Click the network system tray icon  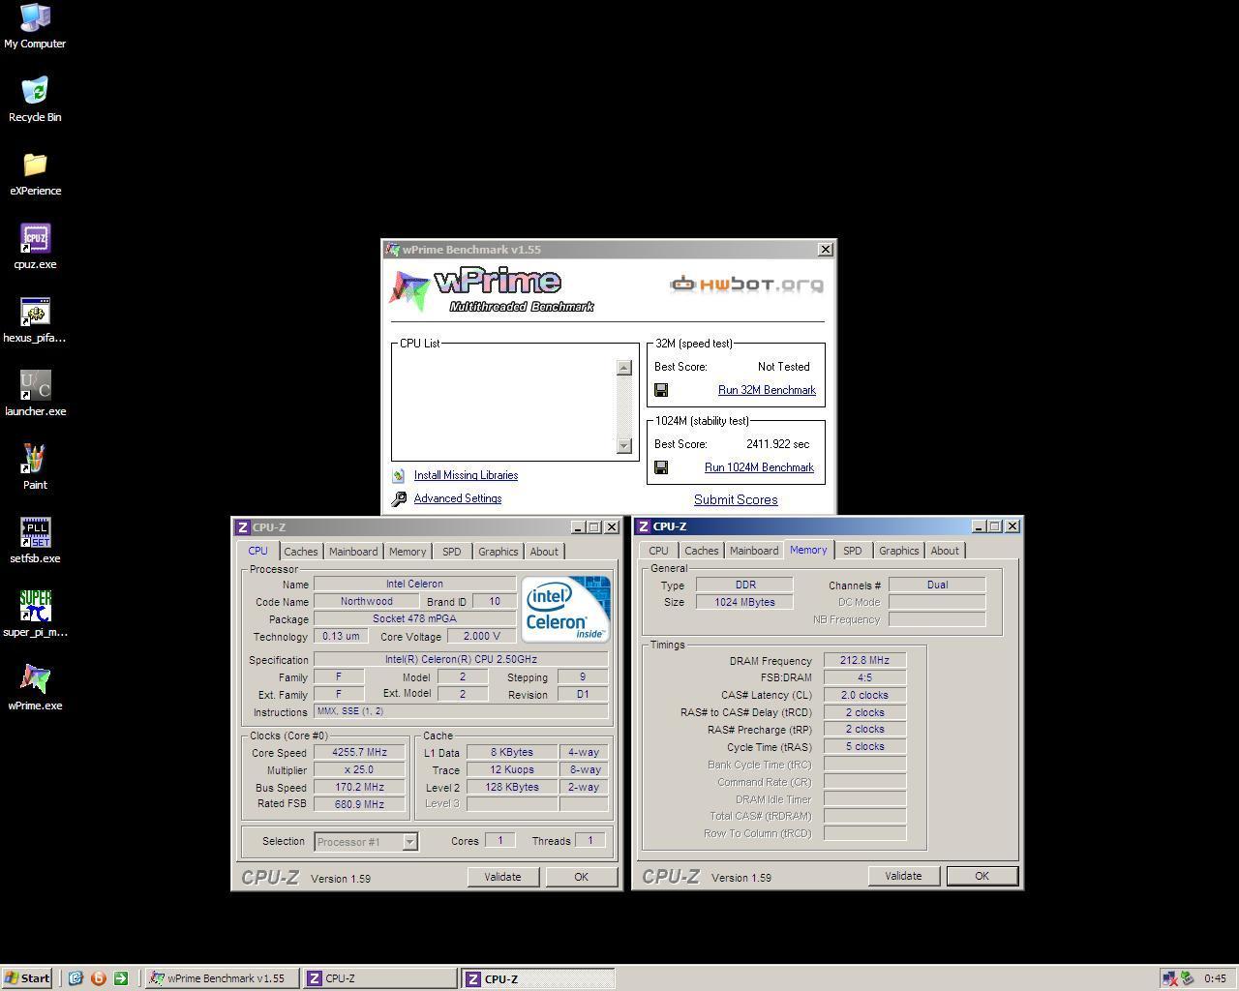1169,978
